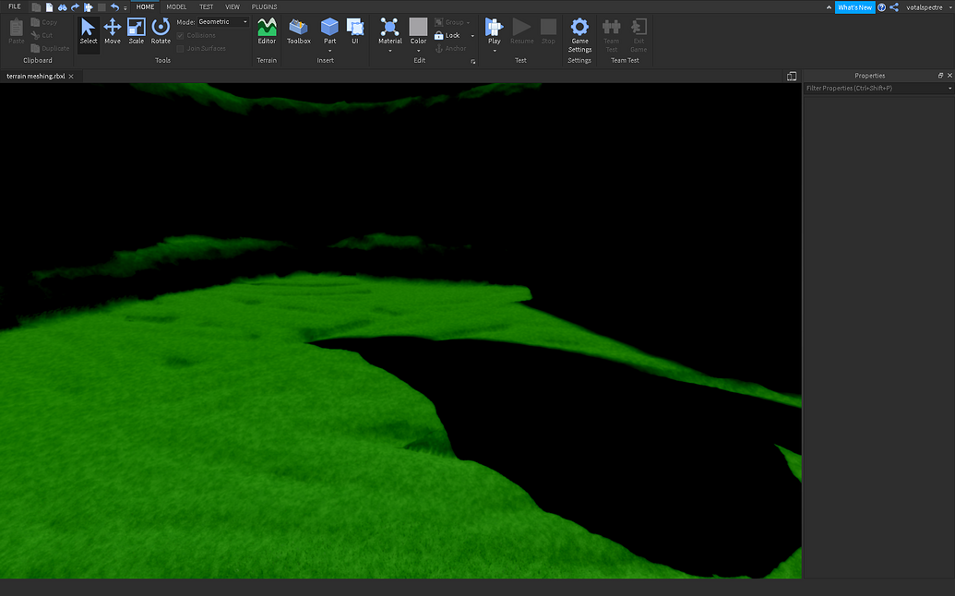Image resolution: width=955 pixels, height=596 pixels.
Task: Toggle the device emulator icon above viewport
Action: pos(792,76)
